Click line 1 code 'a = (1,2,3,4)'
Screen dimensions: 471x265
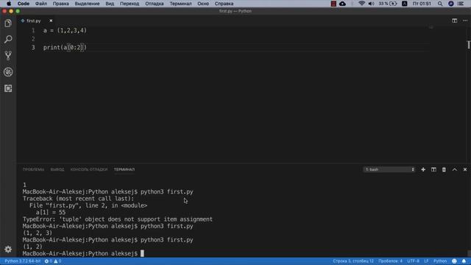click(65, 31)
